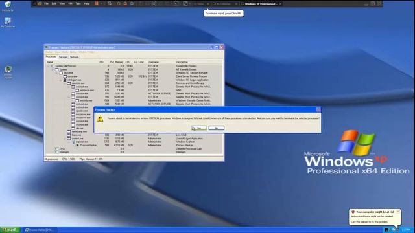The height and width of the screenshot is (233, 415).
Task: Select the csrss.exe process row
Action: point(134,76)
